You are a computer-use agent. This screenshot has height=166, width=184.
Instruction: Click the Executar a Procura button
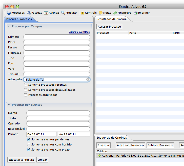point(21,160)
